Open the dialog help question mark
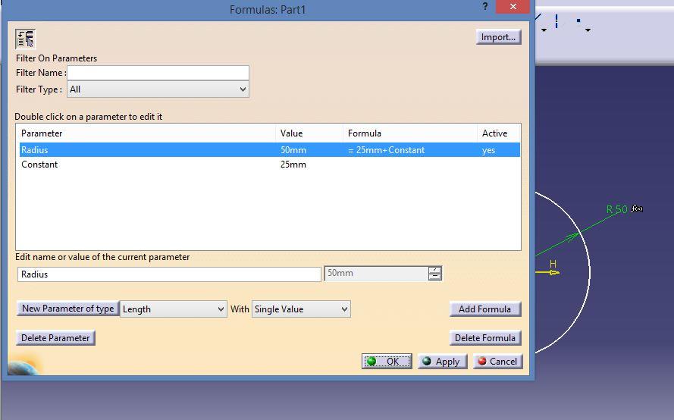The height and width of the screenshot is (420, 674). tap(485, 7)
